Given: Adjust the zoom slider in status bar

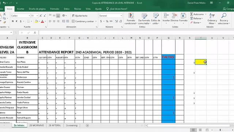Looking at the screenshot, I should [x=220, y=130].
